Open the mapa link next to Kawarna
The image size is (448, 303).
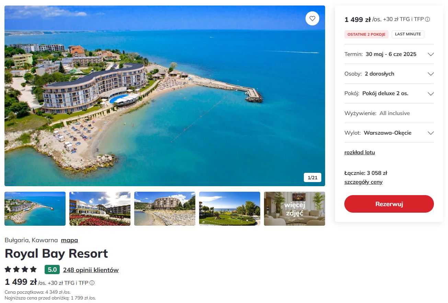click(69, 240)
